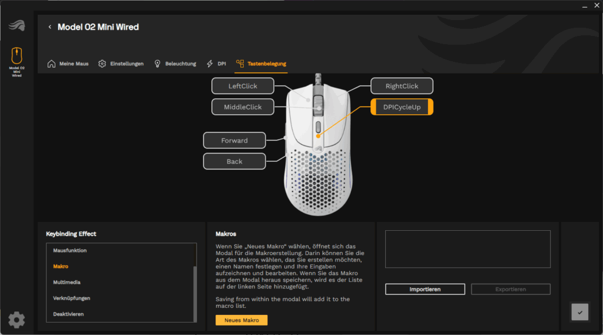Select Deaktivieren in the effect list
Screen dimensions: 603x335
68,314
